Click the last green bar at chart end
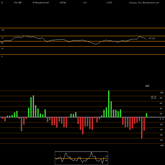The height and width of the screenshot is (165, 165). pyautogui.click(x=147, y=115)
